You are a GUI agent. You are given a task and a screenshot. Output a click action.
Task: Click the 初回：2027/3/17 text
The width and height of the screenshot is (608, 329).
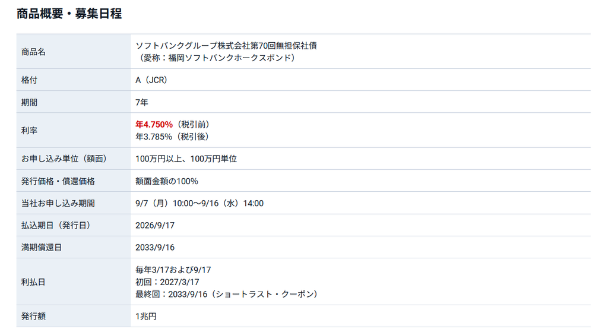(x=167, y=282)
